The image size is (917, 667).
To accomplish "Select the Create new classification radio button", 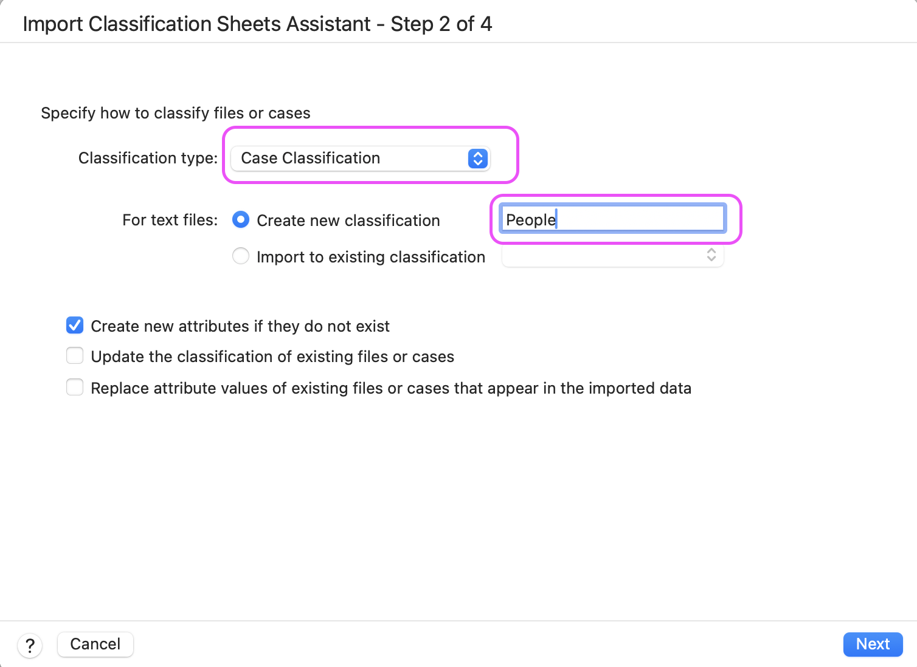I will coord(241,220).
